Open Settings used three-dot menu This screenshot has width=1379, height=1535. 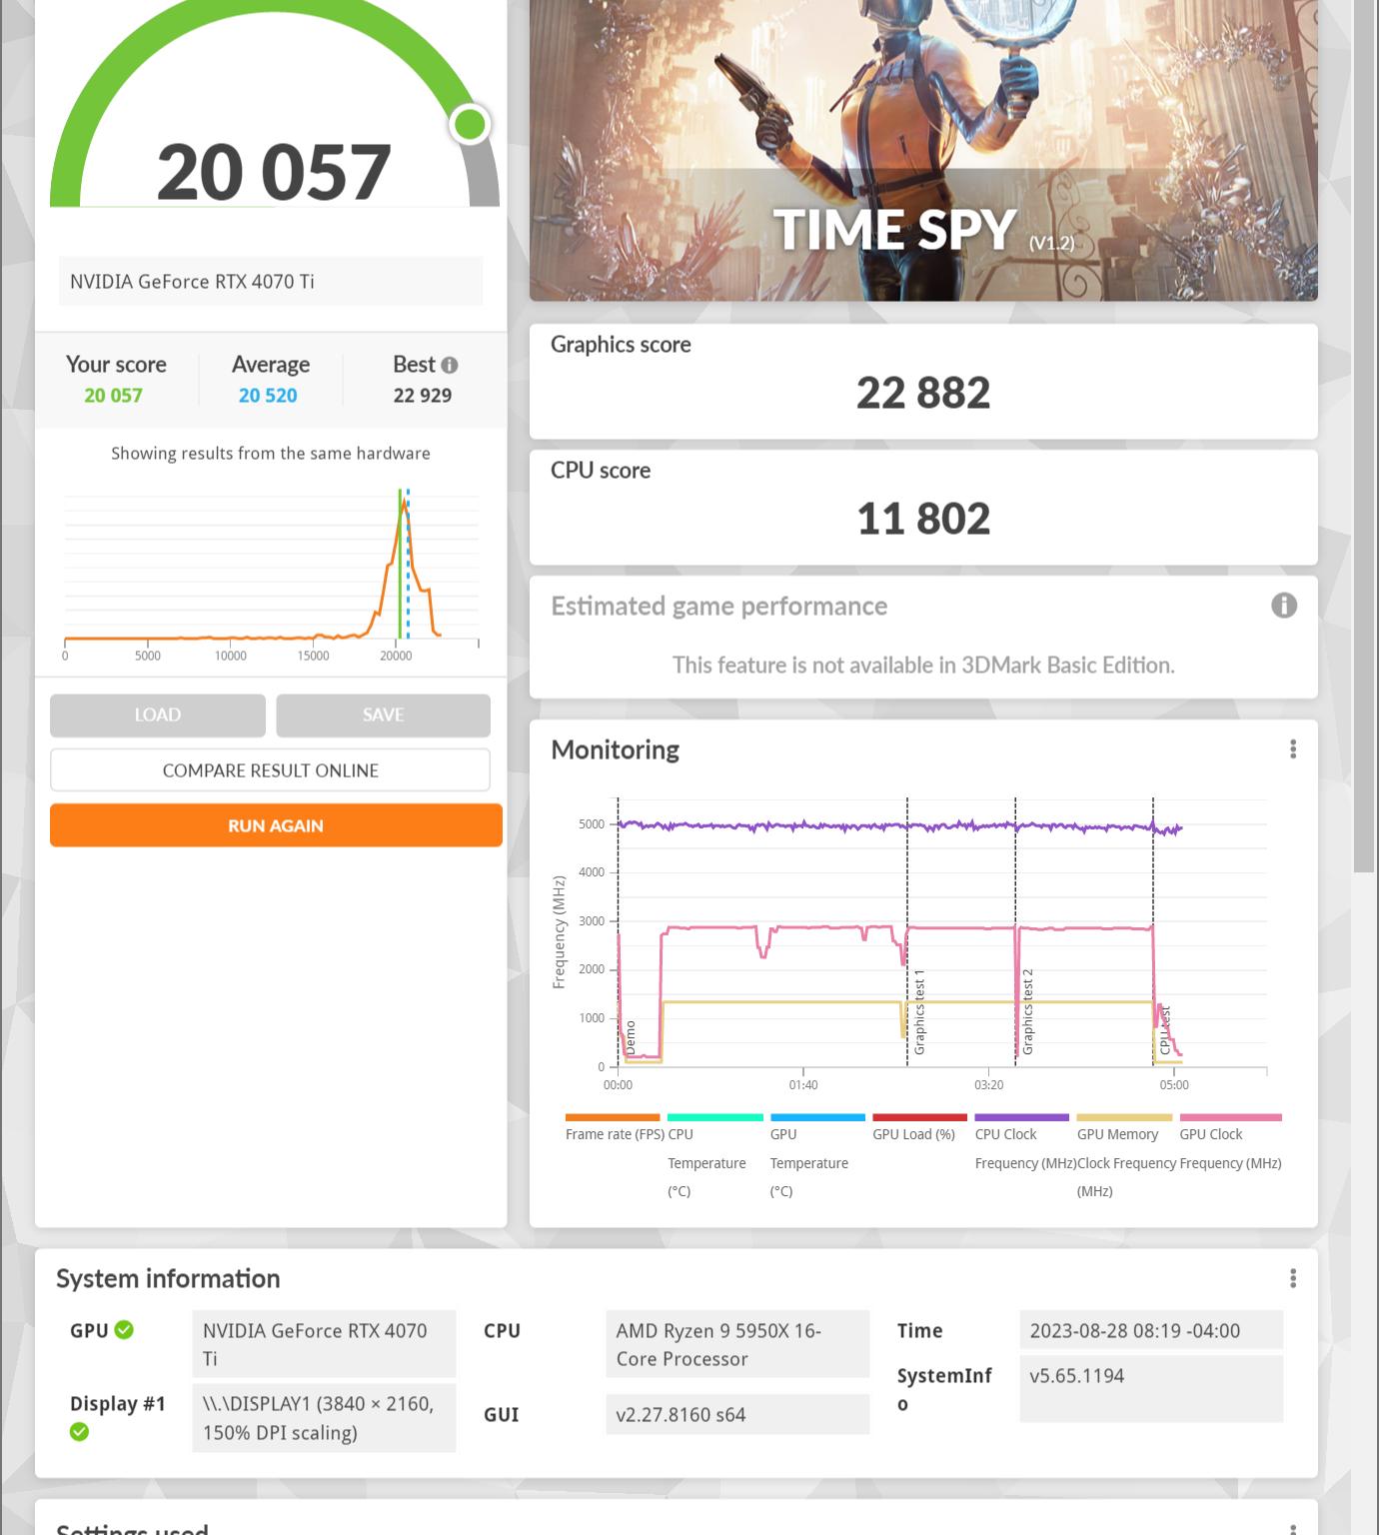click(x=1293, y=1528)
